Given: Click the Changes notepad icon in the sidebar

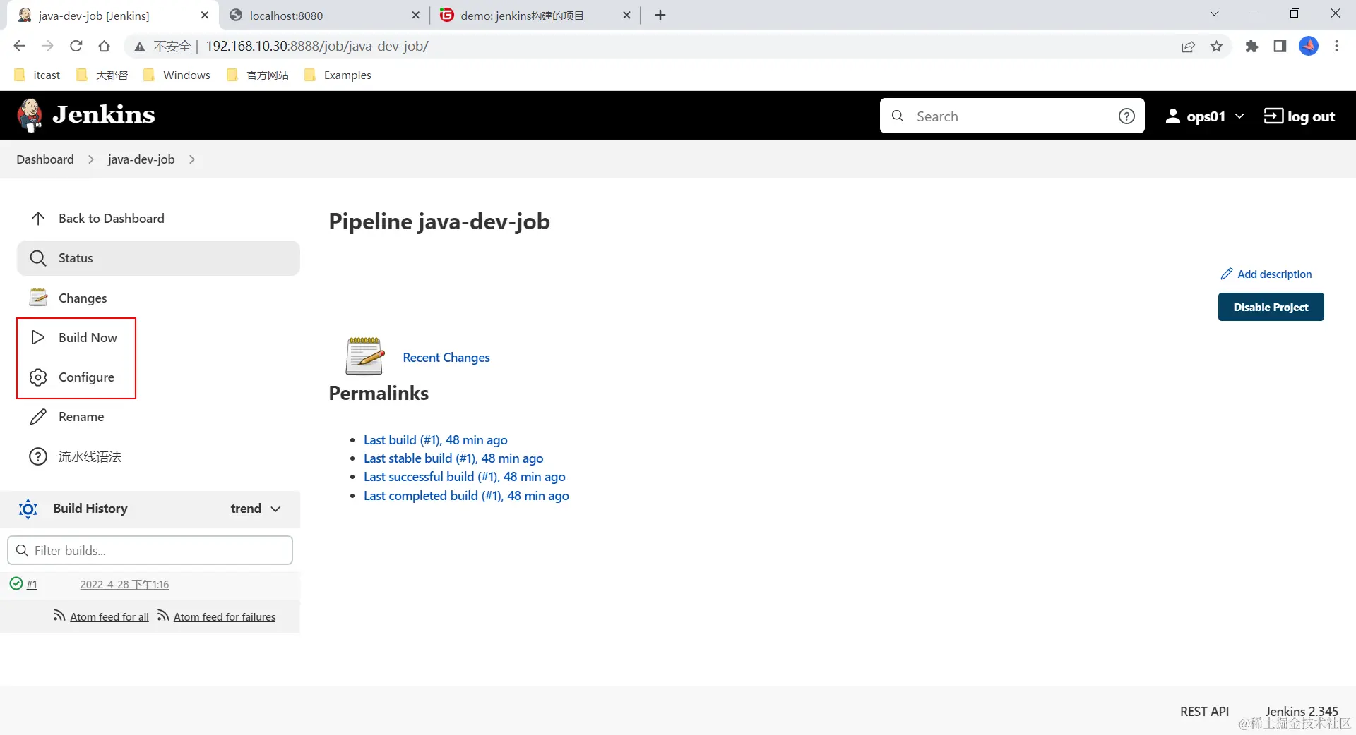Looking at the screenshot, I should click(38, 298).
